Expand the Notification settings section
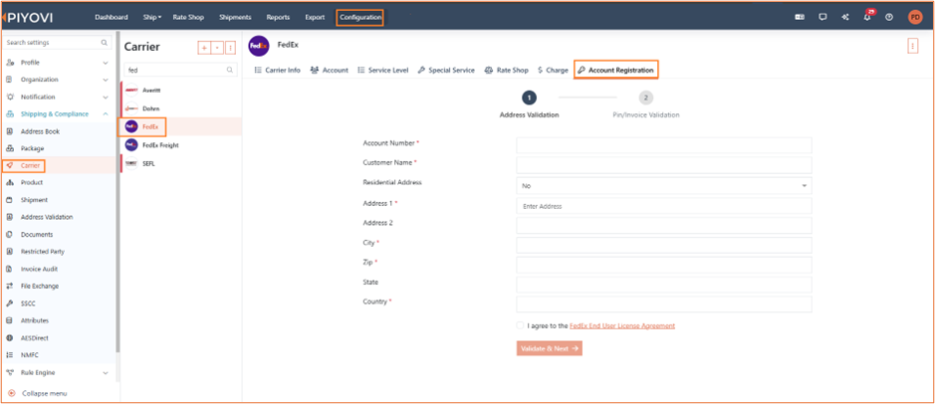This screenshot has width=935, height=404. click(105, 98)
